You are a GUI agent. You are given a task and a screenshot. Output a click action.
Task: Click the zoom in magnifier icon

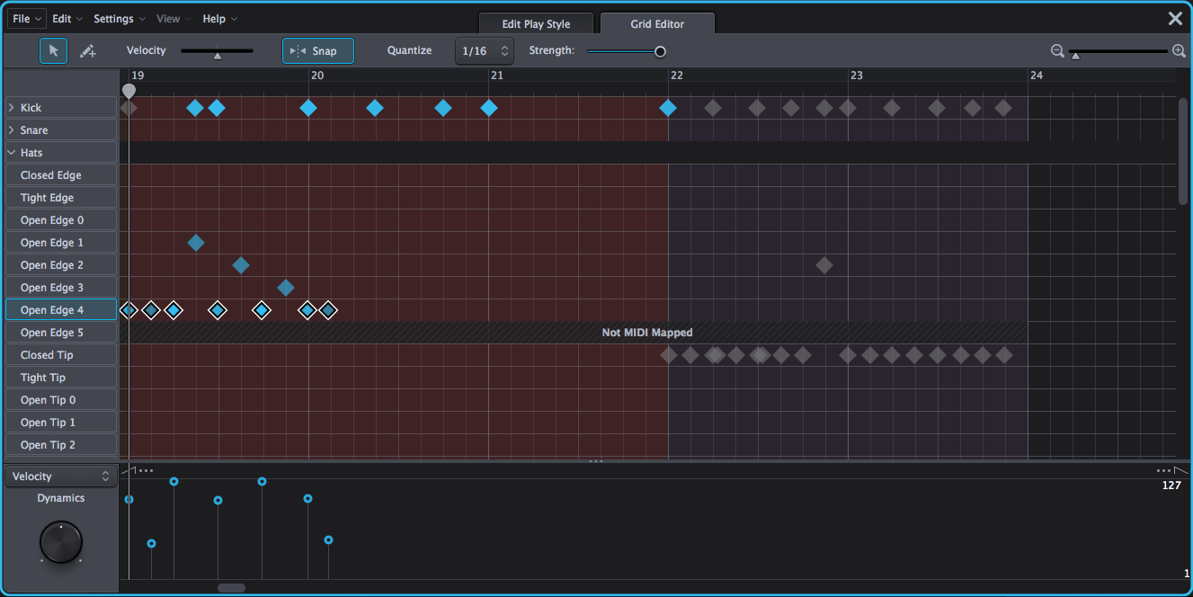(x=1179, y=50)
